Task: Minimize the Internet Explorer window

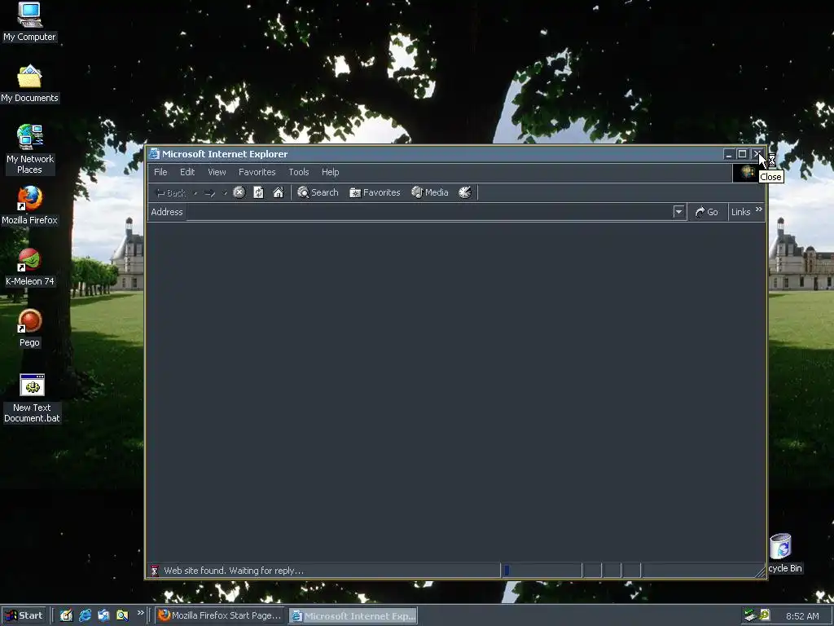Action: [729, 154]
